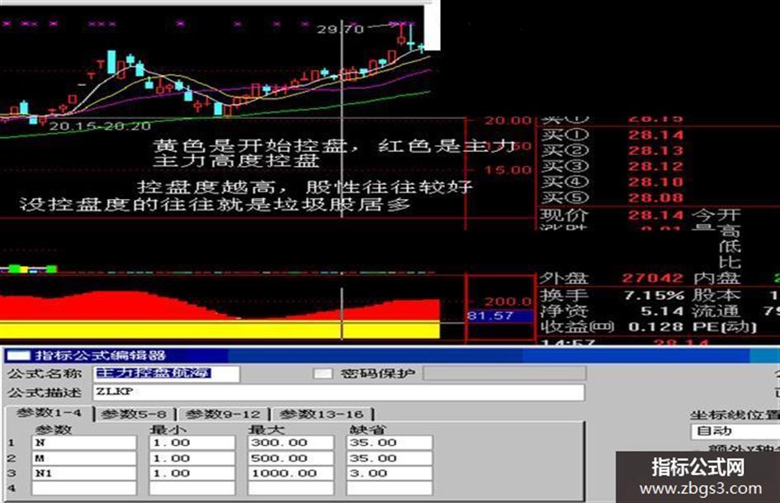Switch to the 参数5-8 tab
Screen dimensions: 780x503
coord(134,415)
